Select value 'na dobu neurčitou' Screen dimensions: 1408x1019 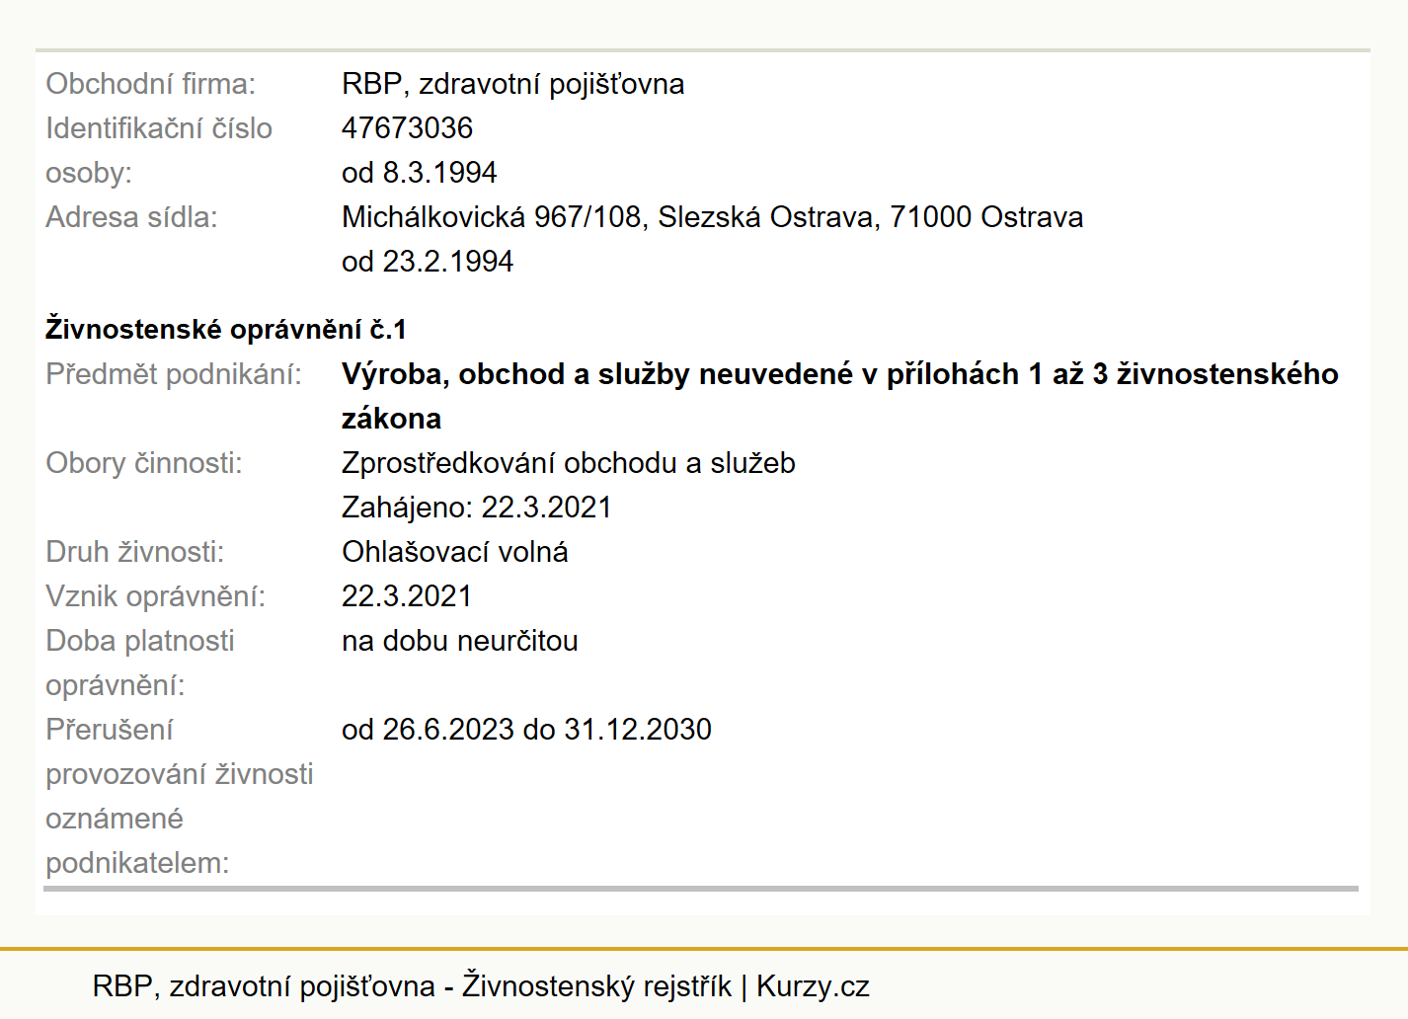(459, 641)
